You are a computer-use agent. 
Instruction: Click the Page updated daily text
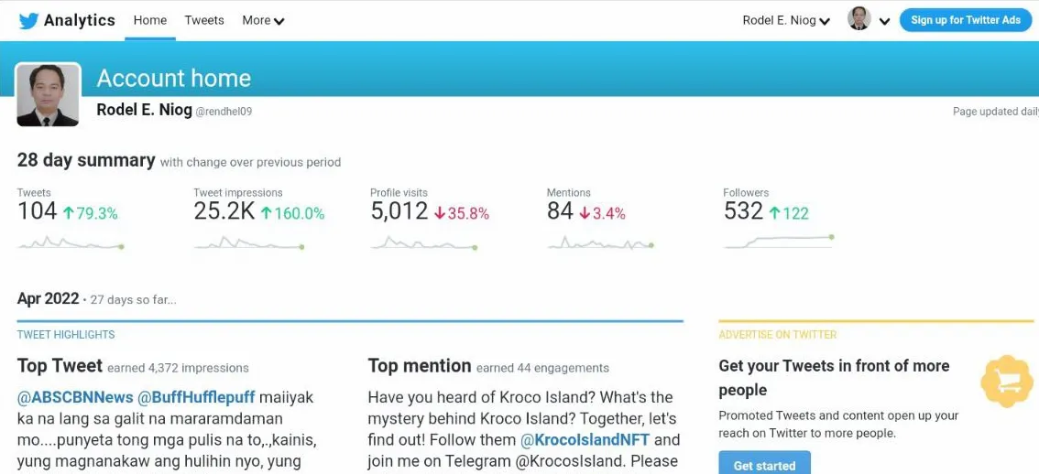(995, 112)
